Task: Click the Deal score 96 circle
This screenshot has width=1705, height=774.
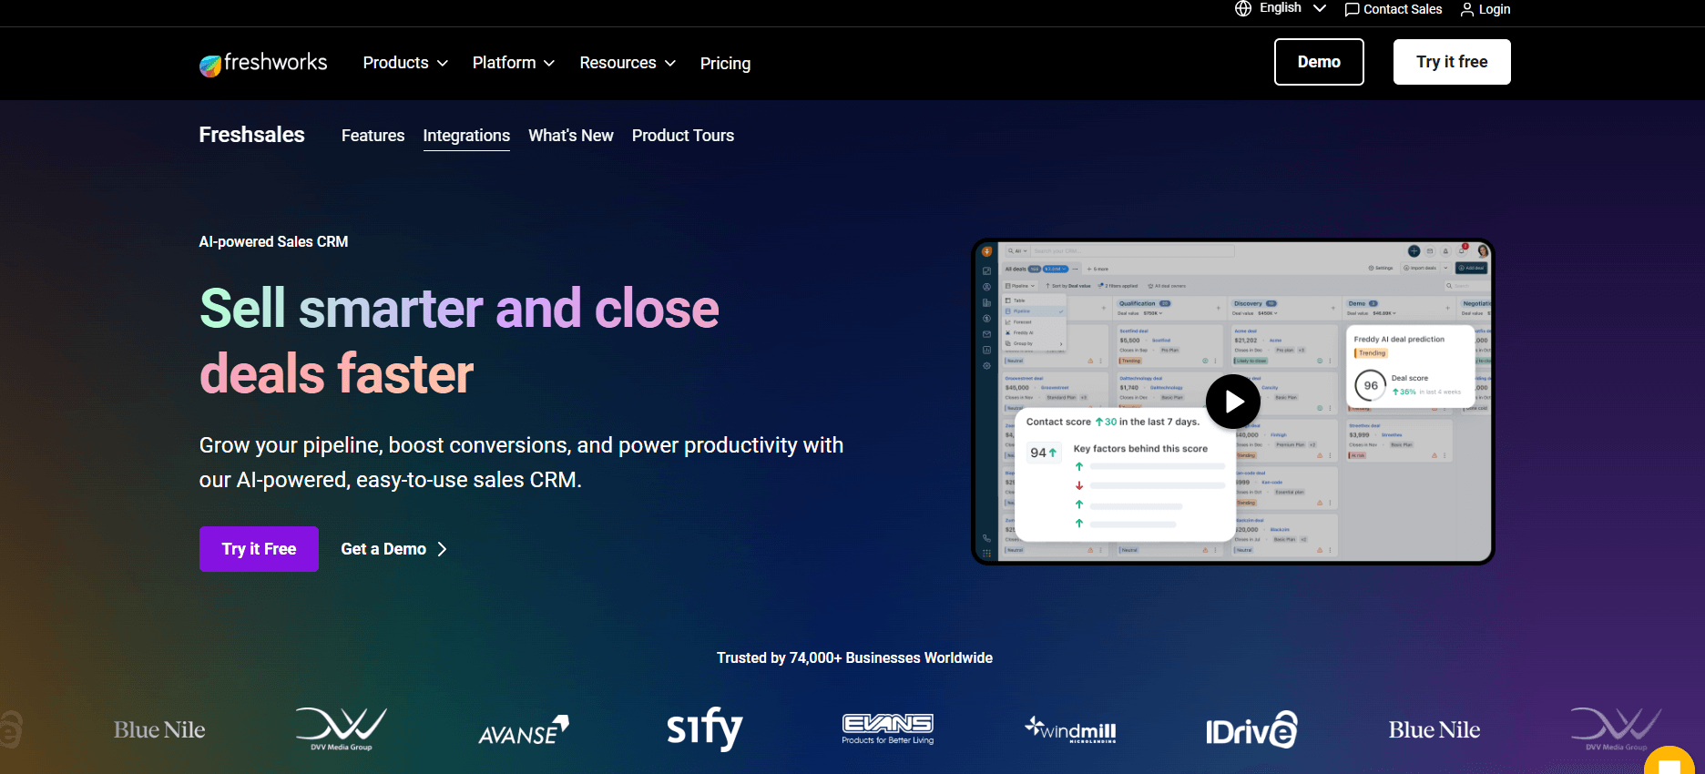Action: point(1371,385)
